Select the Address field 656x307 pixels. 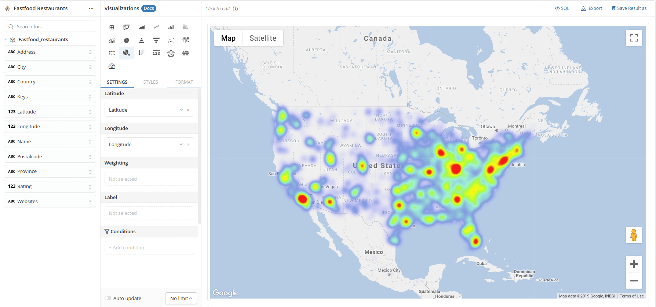(x=50, y=52)
